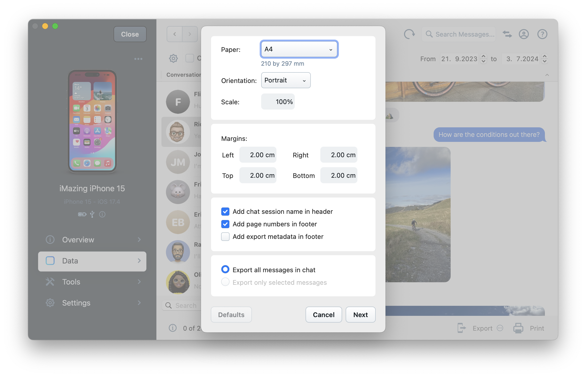This screenshot has width=586, height=377.
Task: Click the three-dots device options icon
Action: point(138,59)
